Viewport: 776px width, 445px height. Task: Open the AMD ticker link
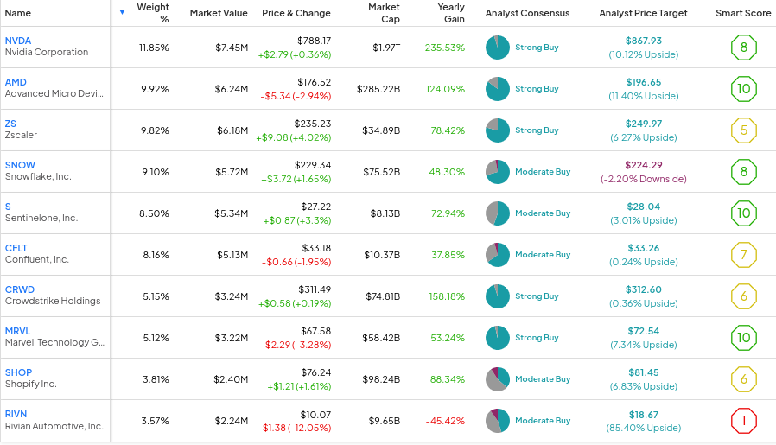[x=16, y=82]
